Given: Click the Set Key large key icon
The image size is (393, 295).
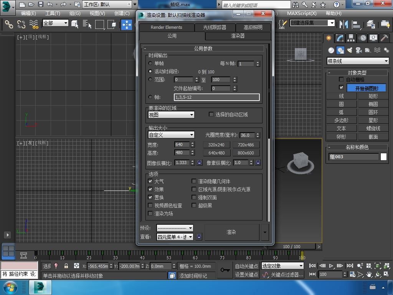Looking at the screenshot, I should tap(225, 270).
